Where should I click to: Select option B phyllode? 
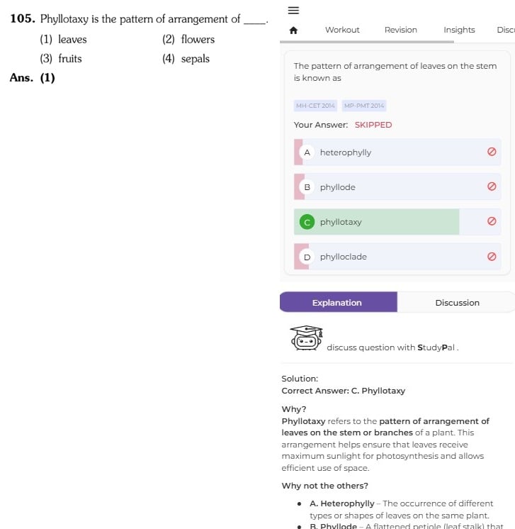tap(397, 187)
